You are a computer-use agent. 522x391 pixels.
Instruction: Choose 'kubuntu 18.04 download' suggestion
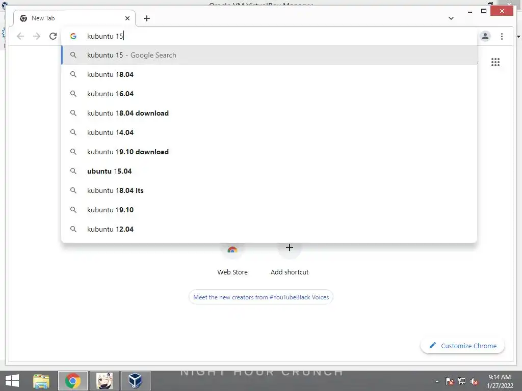[x=269, y=113]
